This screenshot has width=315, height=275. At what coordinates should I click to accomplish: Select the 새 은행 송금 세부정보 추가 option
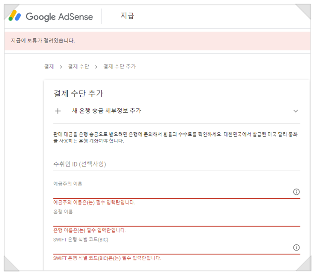pyautogui.click(x=176, y=111)
